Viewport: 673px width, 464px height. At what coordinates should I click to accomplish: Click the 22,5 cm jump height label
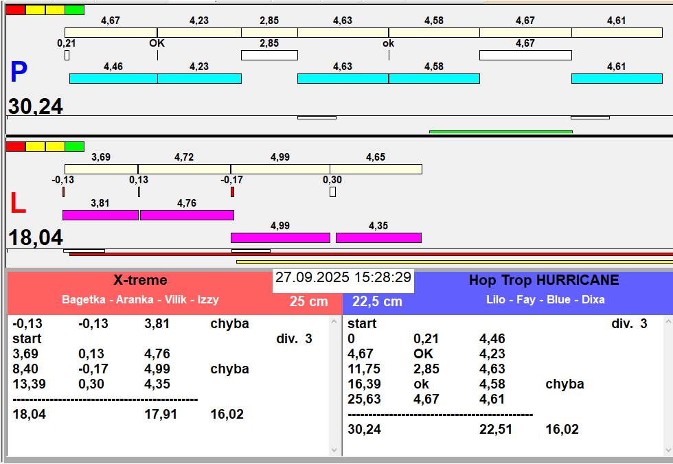[377, 301]
